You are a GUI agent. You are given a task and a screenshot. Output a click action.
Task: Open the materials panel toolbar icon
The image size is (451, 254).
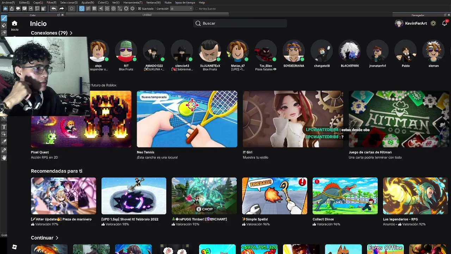tap(43, 8)
